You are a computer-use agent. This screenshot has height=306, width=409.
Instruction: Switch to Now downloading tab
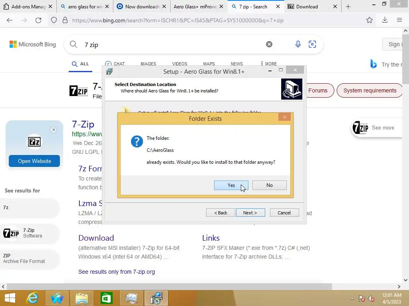tap(142, 7)
